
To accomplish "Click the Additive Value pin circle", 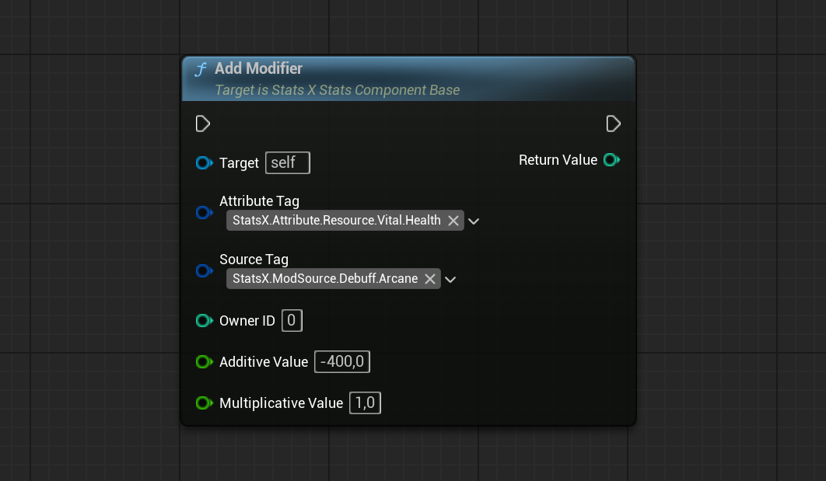I will pyautogui.click(x=204, y=361).
